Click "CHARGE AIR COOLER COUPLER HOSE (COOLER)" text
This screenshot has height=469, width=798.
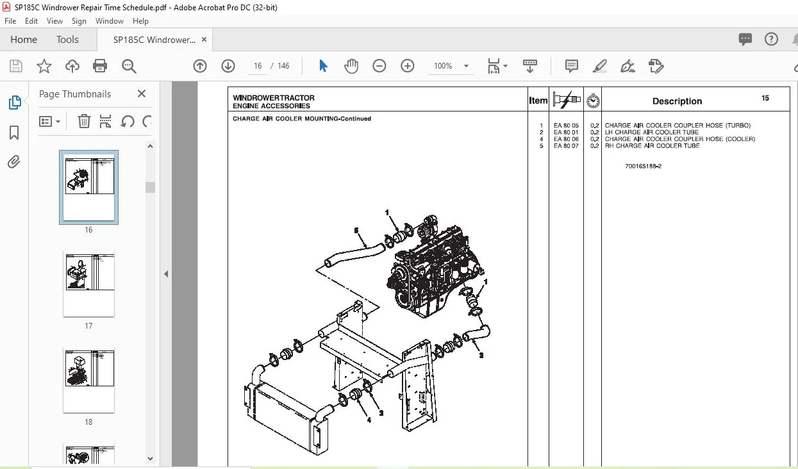(680, 139)
